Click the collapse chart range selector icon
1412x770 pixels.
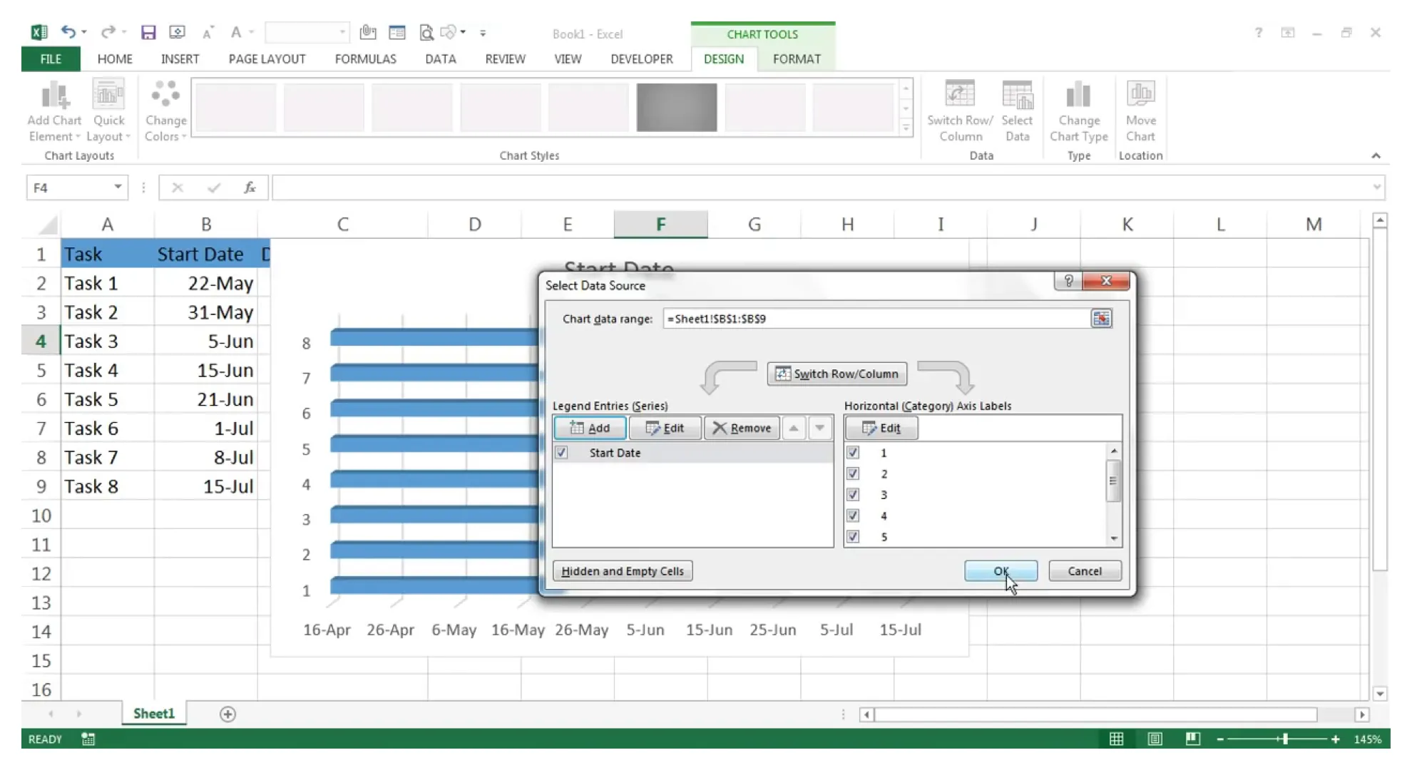point(1101,318)
